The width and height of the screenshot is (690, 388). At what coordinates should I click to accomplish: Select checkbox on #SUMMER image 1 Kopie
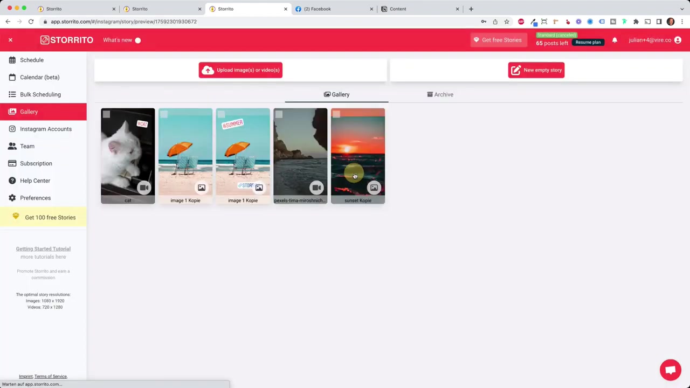point(222,114)
